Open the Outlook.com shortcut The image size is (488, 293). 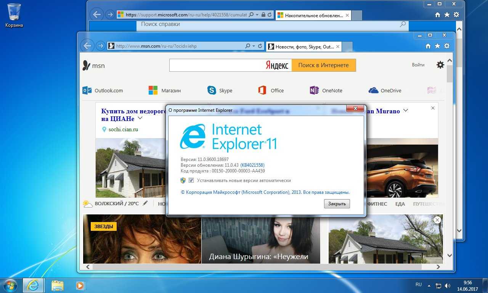click(x=103, y=90)
